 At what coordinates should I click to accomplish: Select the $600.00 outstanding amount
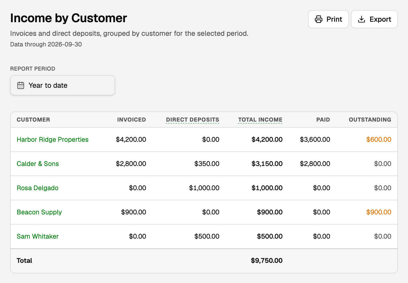point(379,139)
